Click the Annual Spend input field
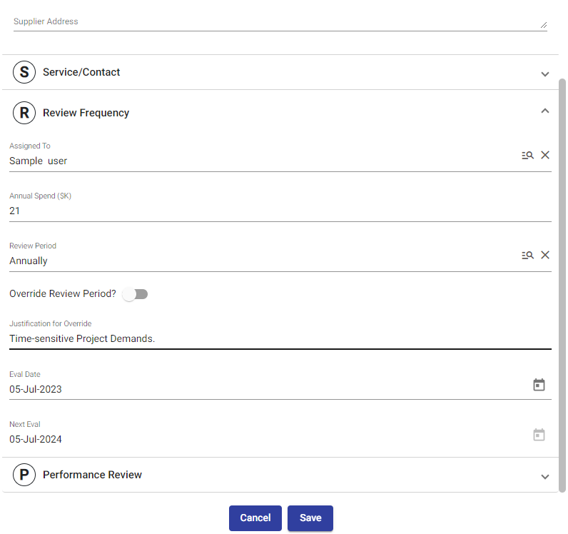 pyautogui.click(x=278, y=211)
